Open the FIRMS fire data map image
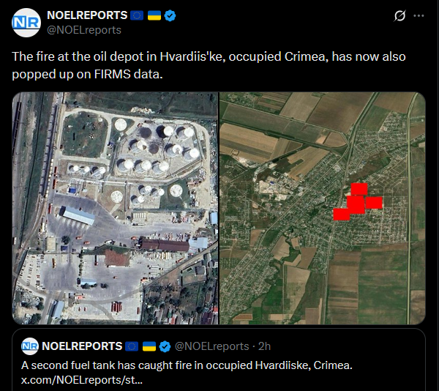Image resolution: width=439 pixels, height=391 pixels. (322, 208)
